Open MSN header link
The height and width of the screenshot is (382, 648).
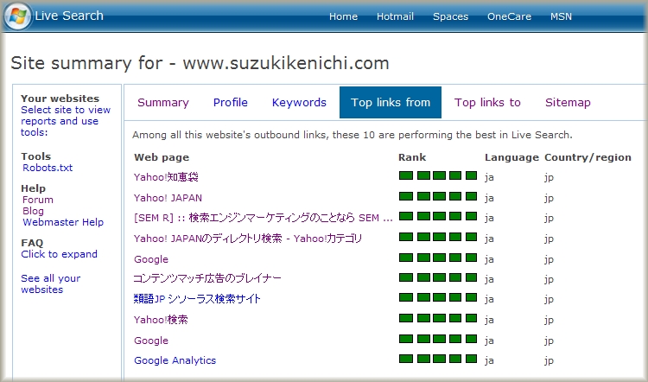[562, 16]
